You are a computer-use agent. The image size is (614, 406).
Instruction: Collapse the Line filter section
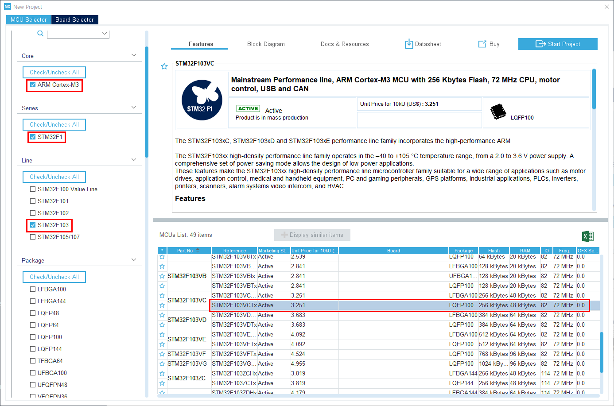134,160
